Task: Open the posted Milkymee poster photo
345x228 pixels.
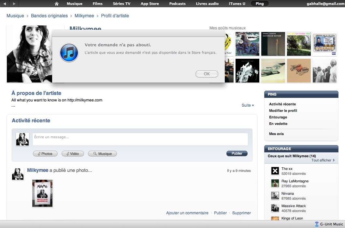Action: tap(42, 193)
